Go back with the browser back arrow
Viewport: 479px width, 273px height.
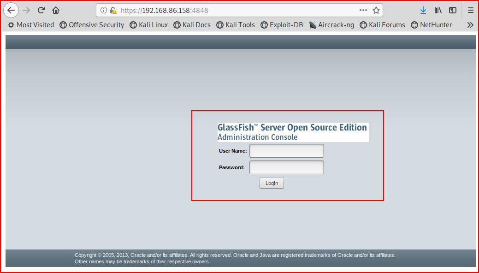coord(11,11)
